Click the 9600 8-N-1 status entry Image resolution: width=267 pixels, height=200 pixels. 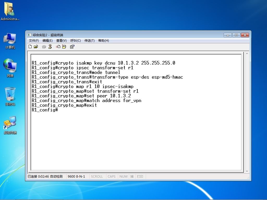[76, 176]
